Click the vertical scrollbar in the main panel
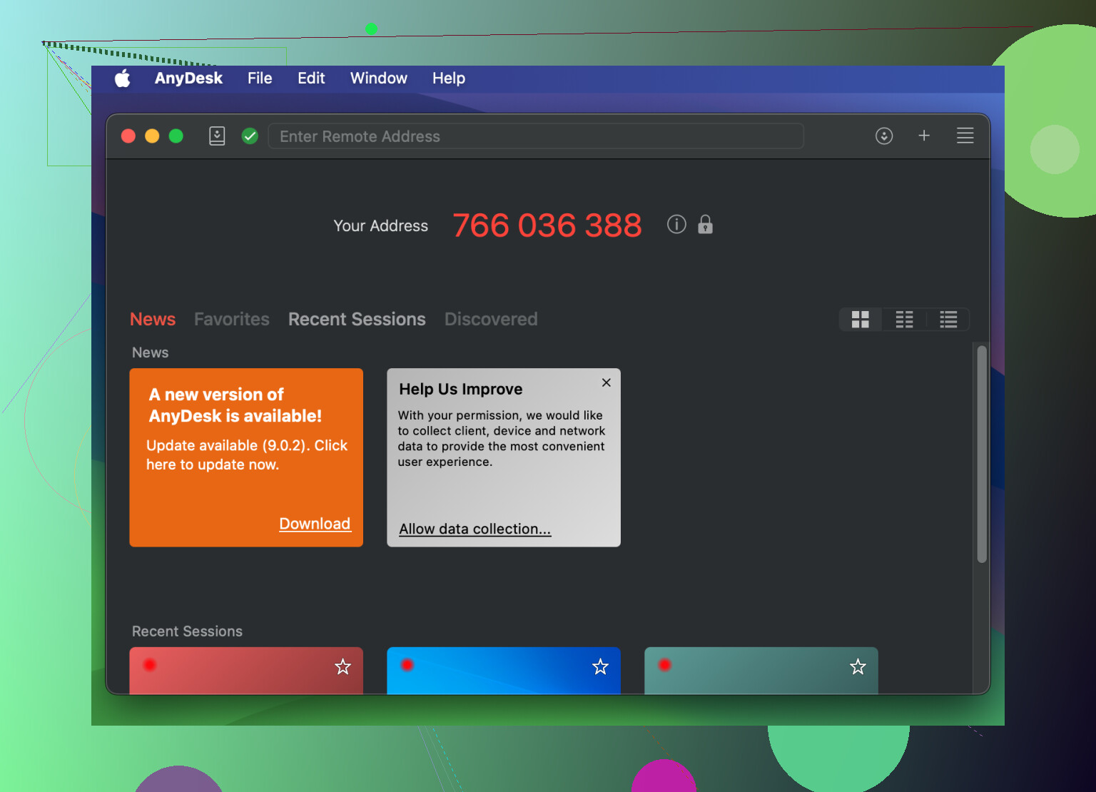 [982, 455]
